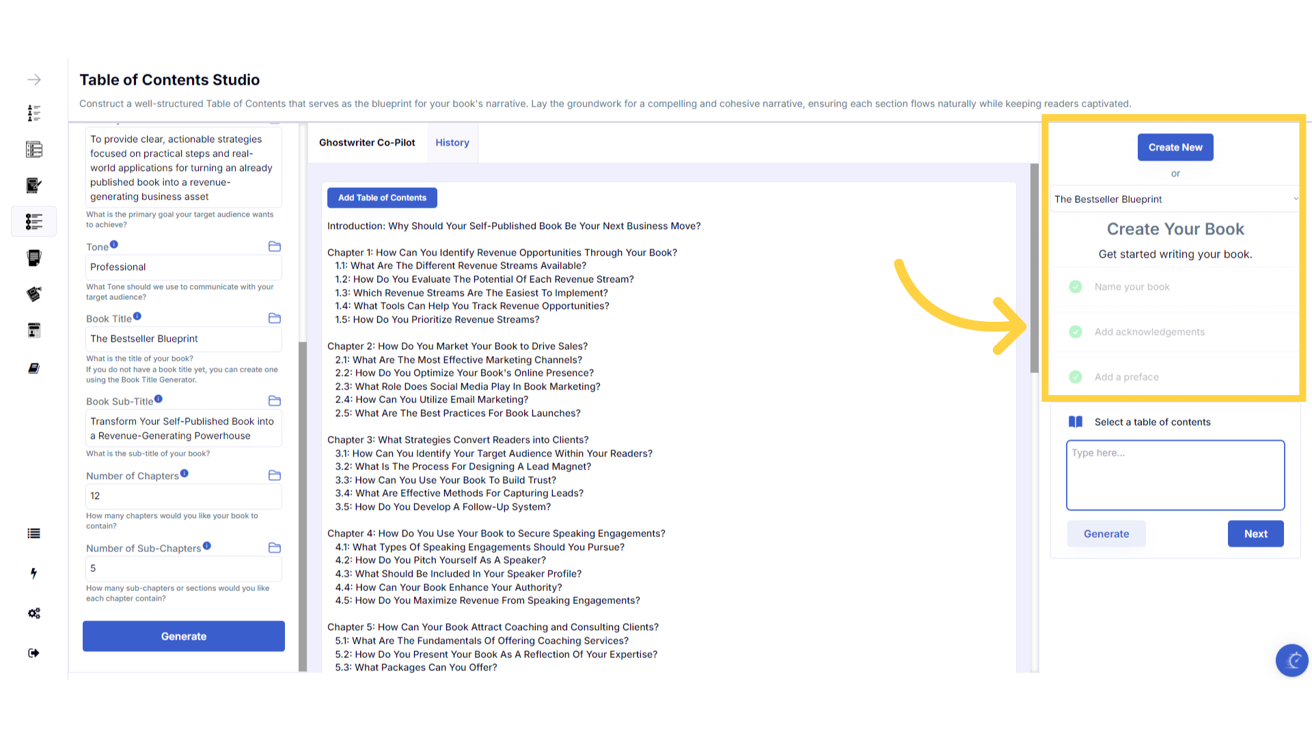
Task: Click the Create New button
Action: pos(1175,148)
